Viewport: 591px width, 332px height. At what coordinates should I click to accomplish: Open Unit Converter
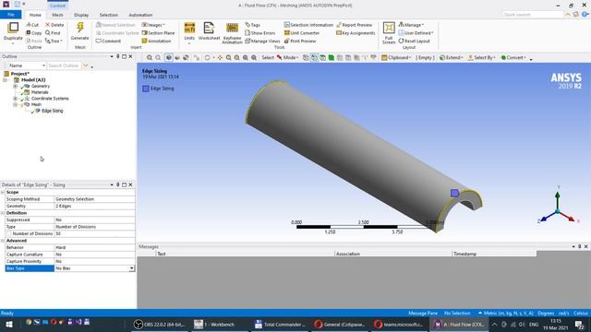tap(302, 33)
